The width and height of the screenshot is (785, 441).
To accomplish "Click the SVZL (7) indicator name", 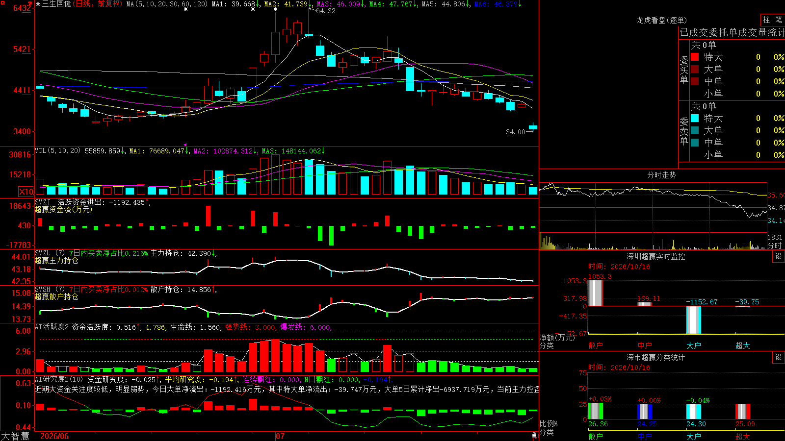I will click(x=50, y=253).
